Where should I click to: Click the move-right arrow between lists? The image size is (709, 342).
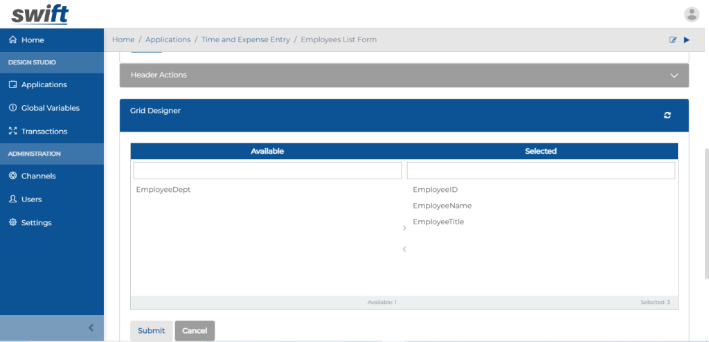pyautogui.click(x=404, y=228)
